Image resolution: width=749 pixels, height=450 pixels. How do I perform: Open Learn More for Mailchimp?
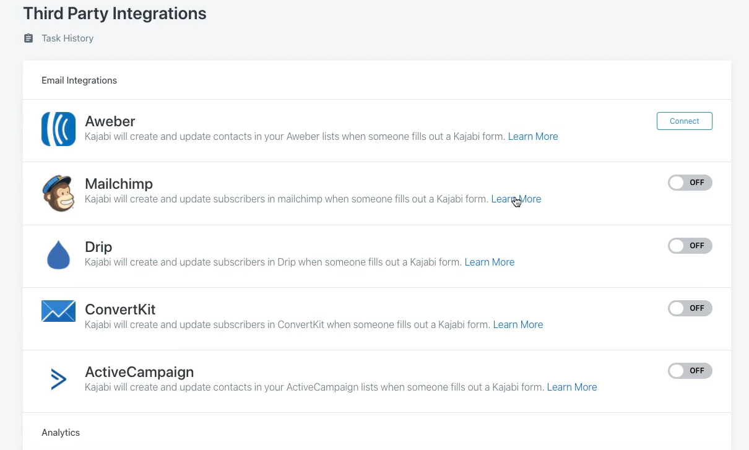pos(516,199)
